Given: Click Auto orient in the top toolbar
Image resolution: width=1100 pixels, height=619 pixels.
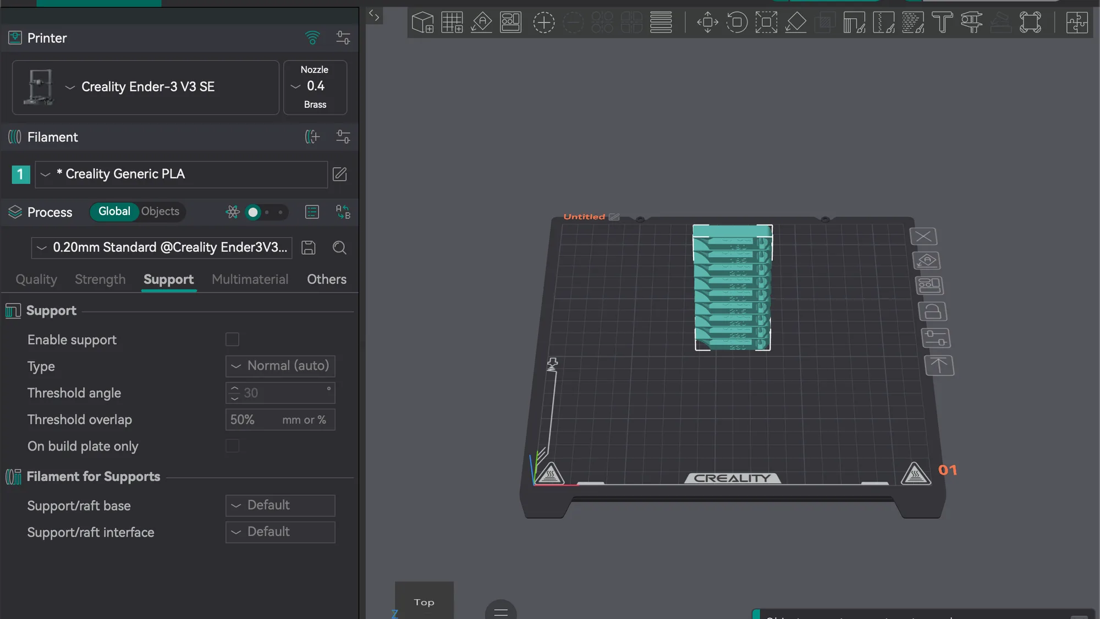Looking at the screenshot, I should click(481, 23).
